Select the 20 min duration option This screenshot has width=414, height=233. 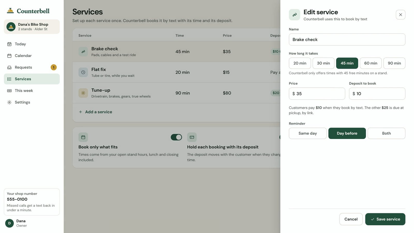click(300, 63)
